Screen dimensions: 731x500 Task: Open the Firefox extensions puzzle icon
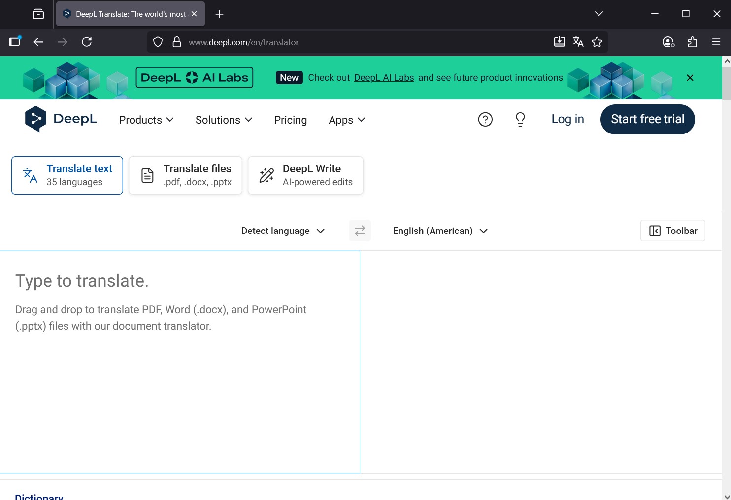click(692, 42)
